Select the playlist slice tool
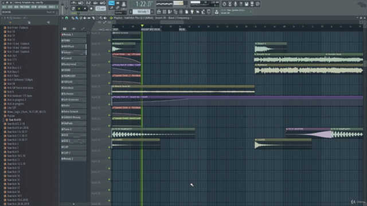Image resolution: width=367 pixels, height=206 pixels. [93, 18]
